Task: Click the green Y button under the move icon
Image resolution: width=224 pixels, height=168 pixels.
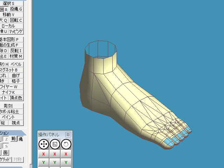Action: 43,162
